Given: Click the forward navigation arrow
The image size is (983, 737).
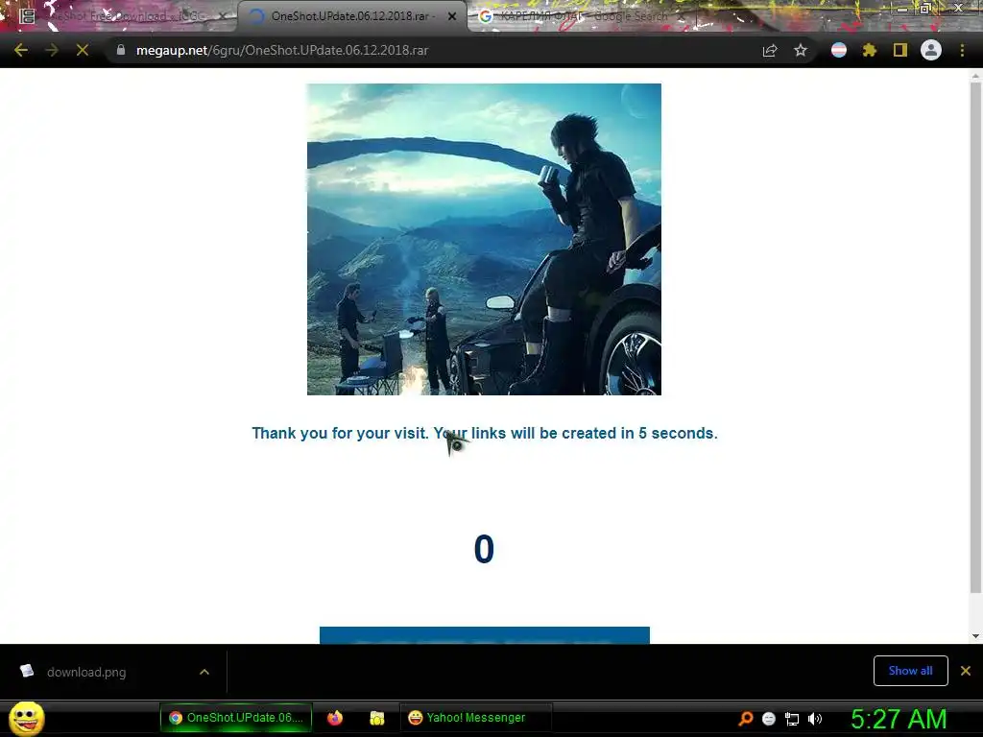Looking at the screenshot, I should (x=52, y=50).
